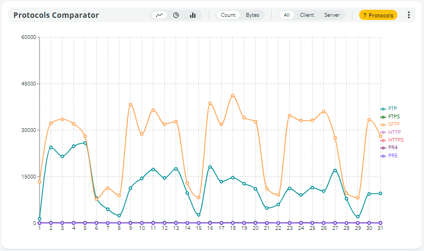Click the HTTPS legend marker icon
The height and width of the screenshot is (251, 424).
[383, 140]
